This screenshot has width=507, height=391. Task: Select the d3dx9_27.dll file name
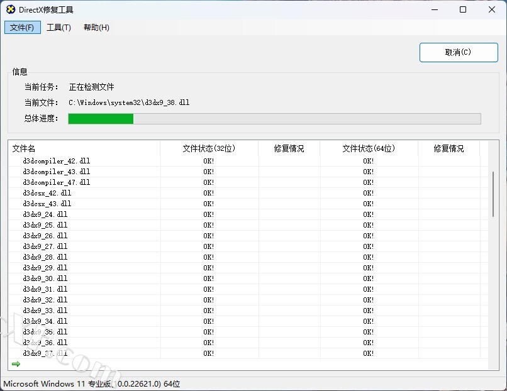point(45,246)
